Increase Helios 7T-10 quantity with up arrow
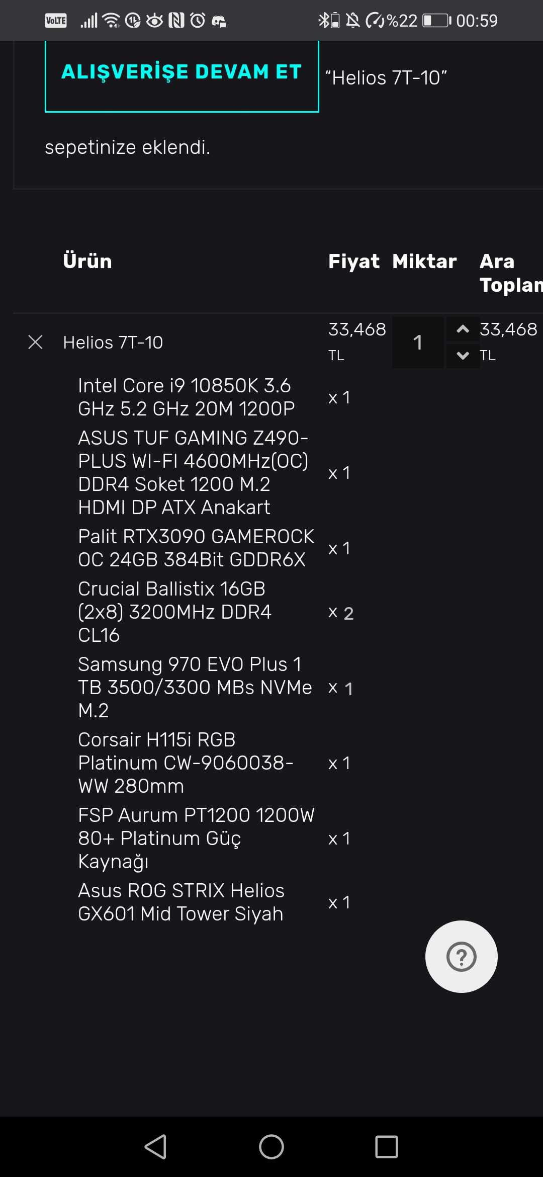Screen dimensions: 543x1177 point(463,329)
